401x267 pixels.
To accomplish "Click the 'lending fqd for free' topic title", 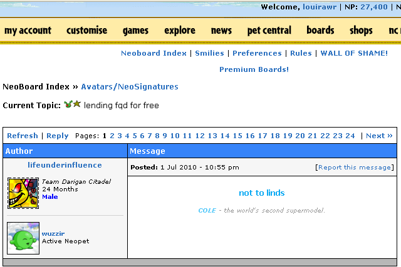I will (122, 105).
